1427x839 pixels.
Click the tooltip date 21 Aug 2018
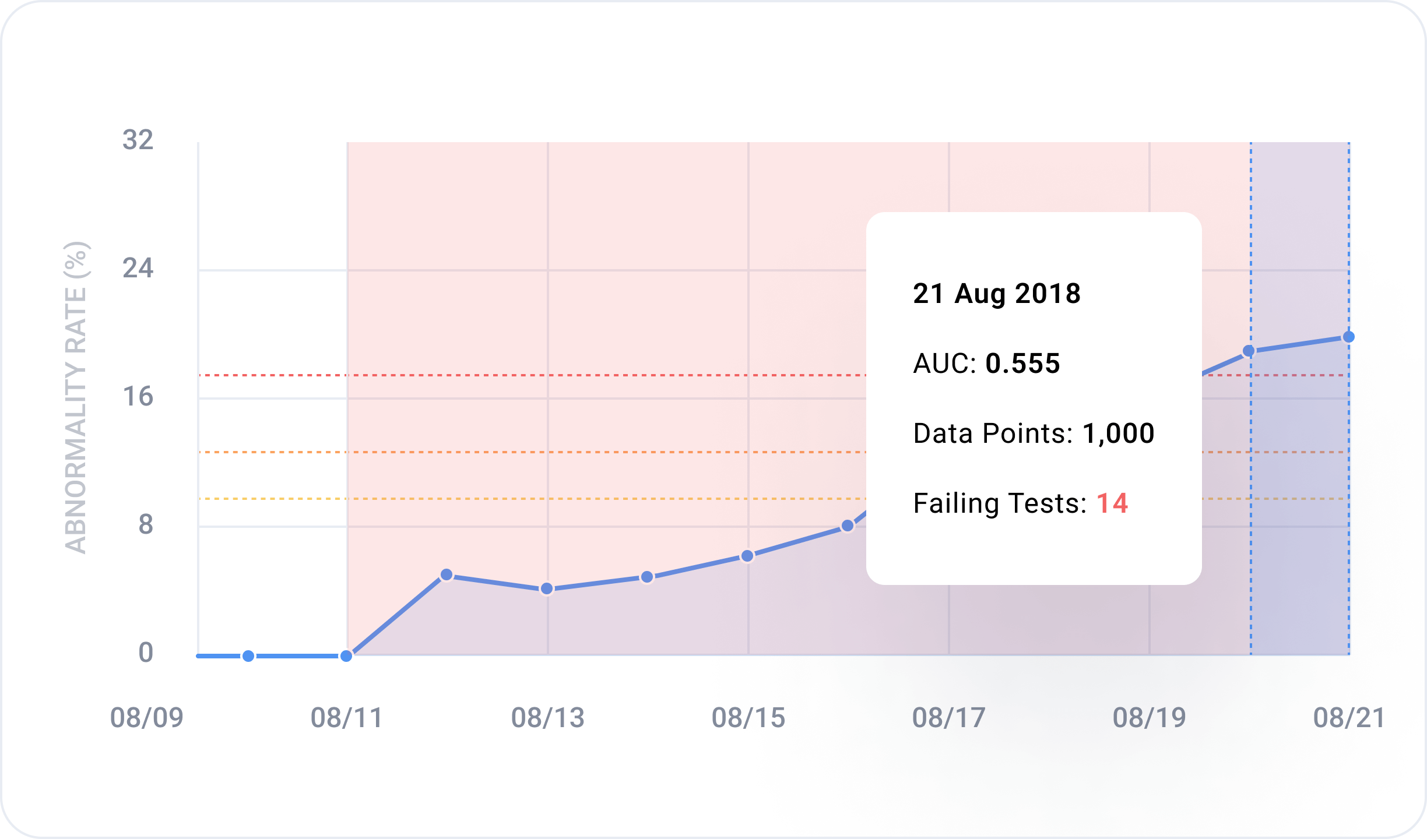click(x=997, y=294)
